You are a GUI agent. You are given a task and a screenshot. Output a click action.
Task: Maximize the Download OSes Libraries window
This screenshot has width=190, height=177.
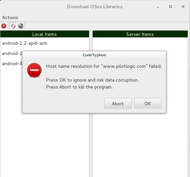point(171,7)
